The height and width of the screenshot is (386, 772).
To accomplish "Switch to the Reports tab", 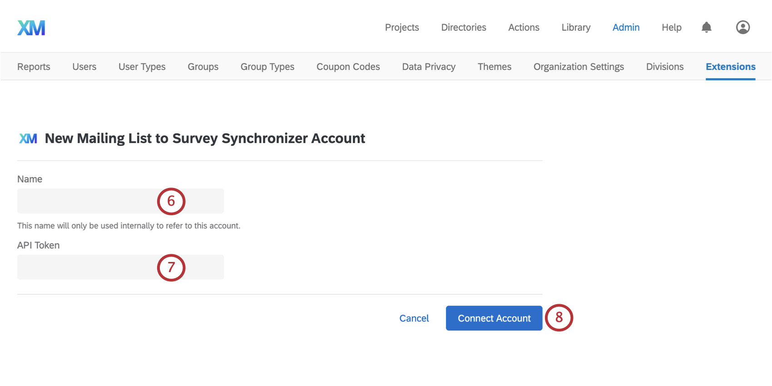I will [x=34, y=67].
